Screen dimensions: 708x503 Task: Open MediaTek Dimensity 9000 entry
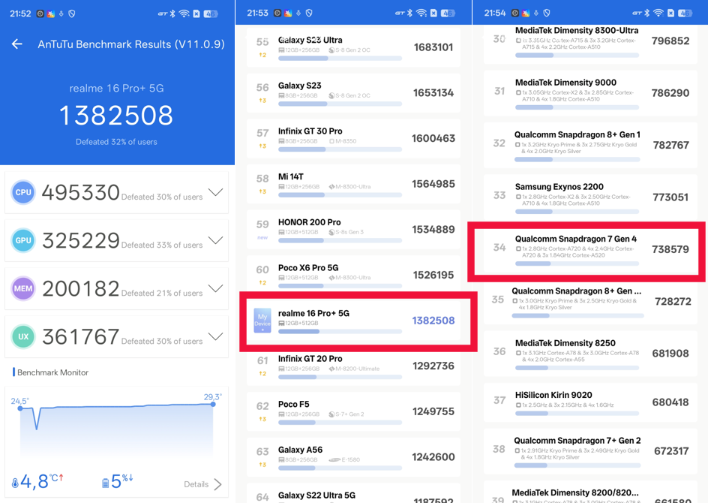tap(590, 93)
